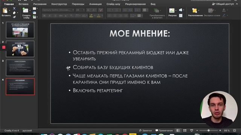Screen dimensions: 241x135
Task: Expand the shapes dropdown arrow
Action: click(184, 10)
